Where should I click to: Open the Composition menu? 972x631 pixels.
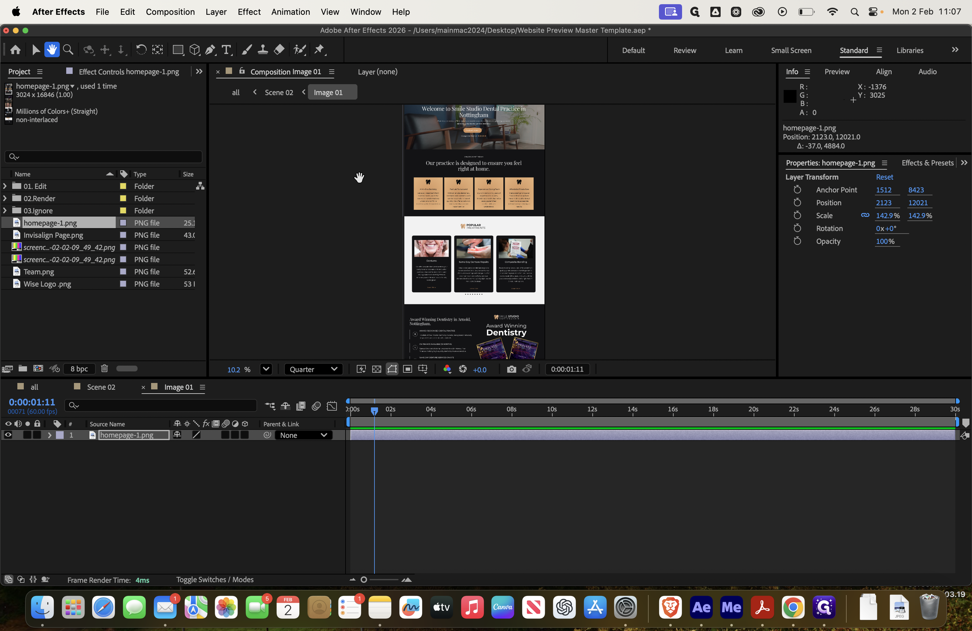point(170,12)
